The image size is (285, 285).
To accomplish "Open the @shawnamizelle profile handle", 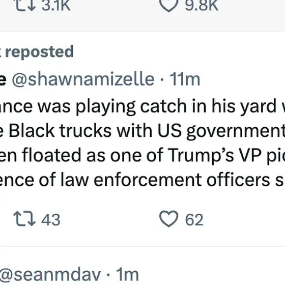I will [x=83, y=79].
